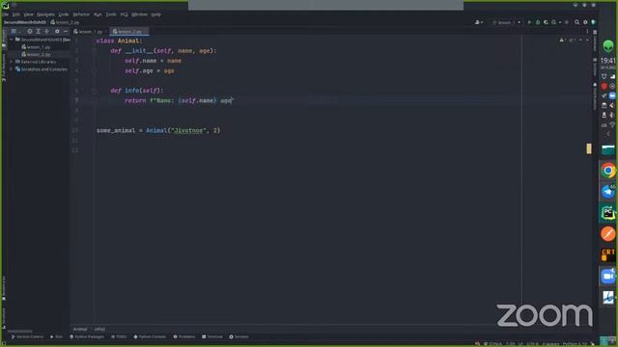This screenshot has width=618, height=347.
Task: Click Run with Coverage icon
Action: [546, 22]
